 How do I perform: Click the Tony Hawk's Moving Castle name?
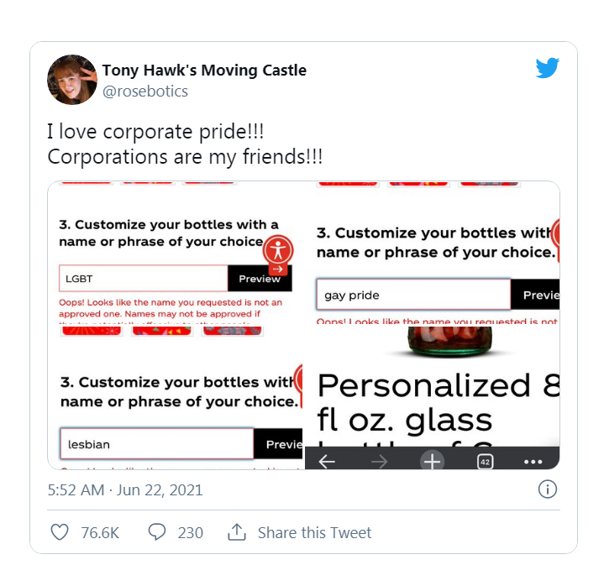click(204, 70)
